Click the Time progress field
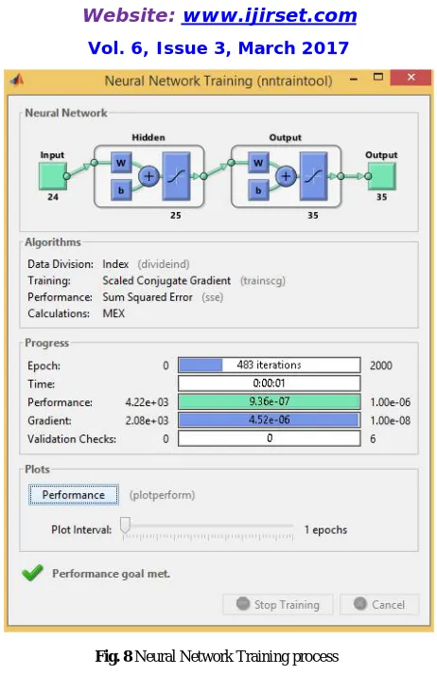Viewport: 437px width, 676px height. click(x=269, y=382)
